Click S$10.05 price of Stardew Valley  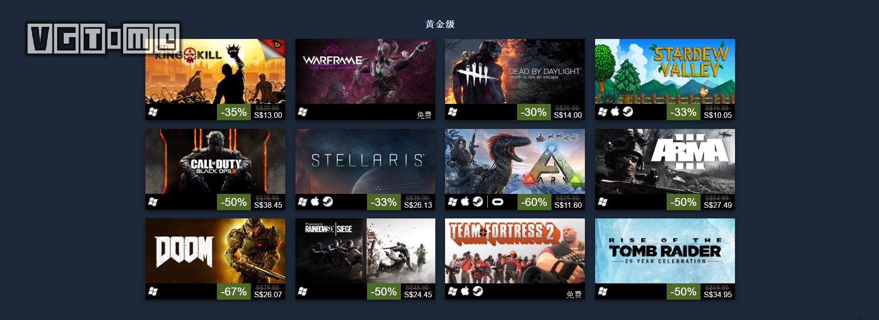(x=718, y=115)
